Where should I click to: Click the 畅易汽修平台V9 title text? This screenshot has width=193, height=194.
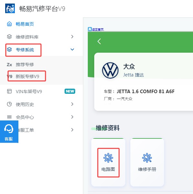point(42,9)
